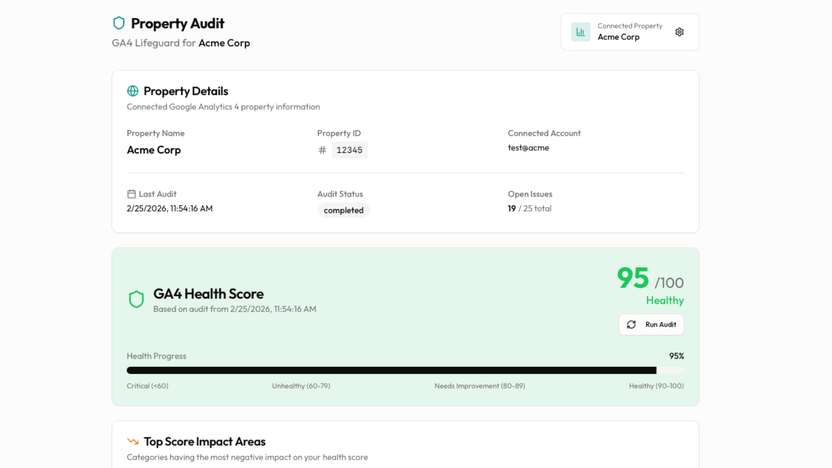This screenshot has height=468, width=832.
Task: Click the Property Audit page title
Action: [177, 23]
